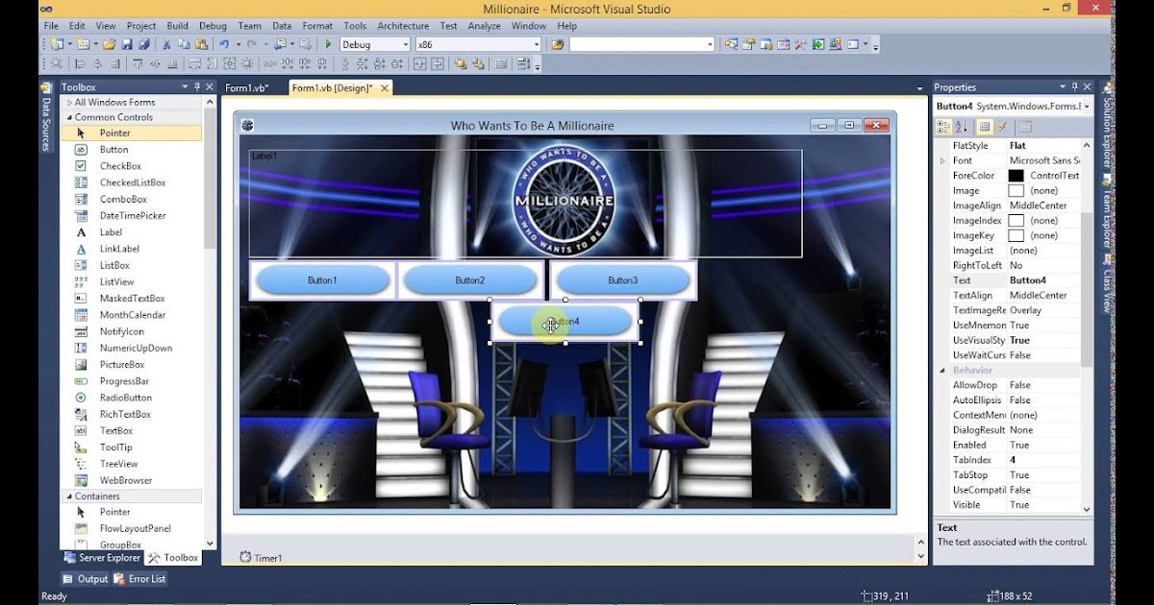Select the Visible True property value
The image size is (1154, 605).
click(1043, 504)
